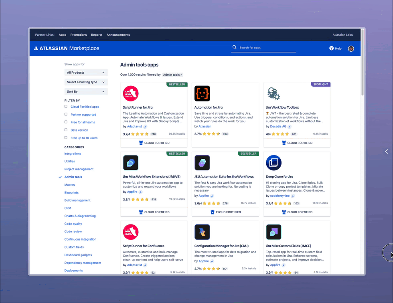Open the user profile avatar
Screen dimensions: 393x303
click(351, 48)
